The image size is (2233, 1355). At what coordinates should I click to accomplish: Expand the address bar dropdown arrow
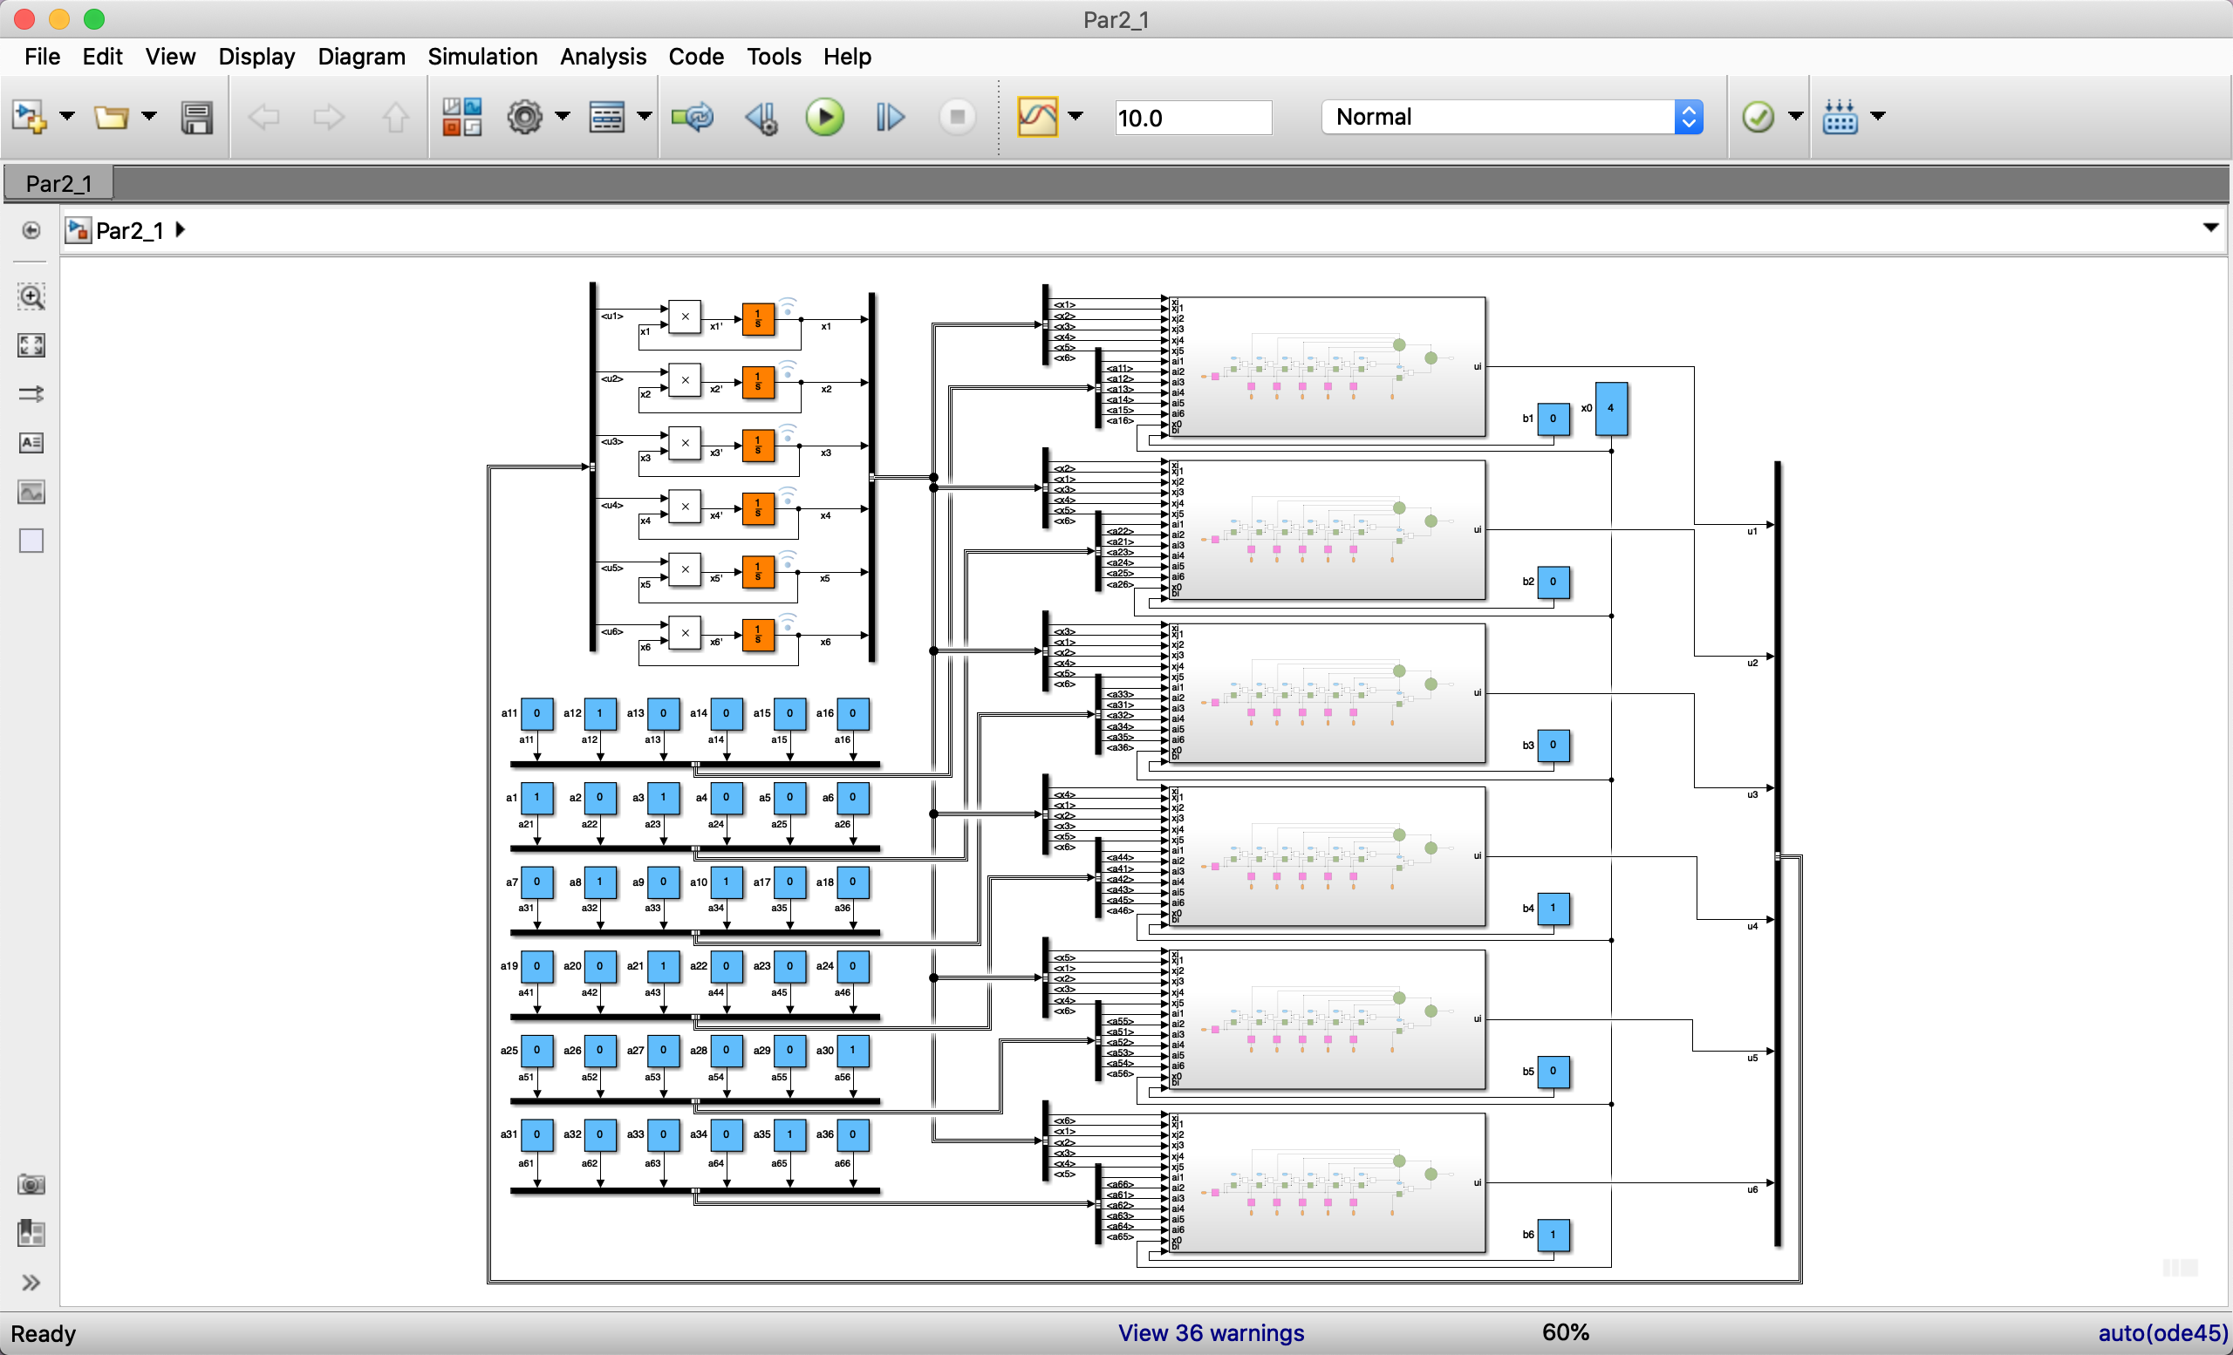coord(2210,228)
